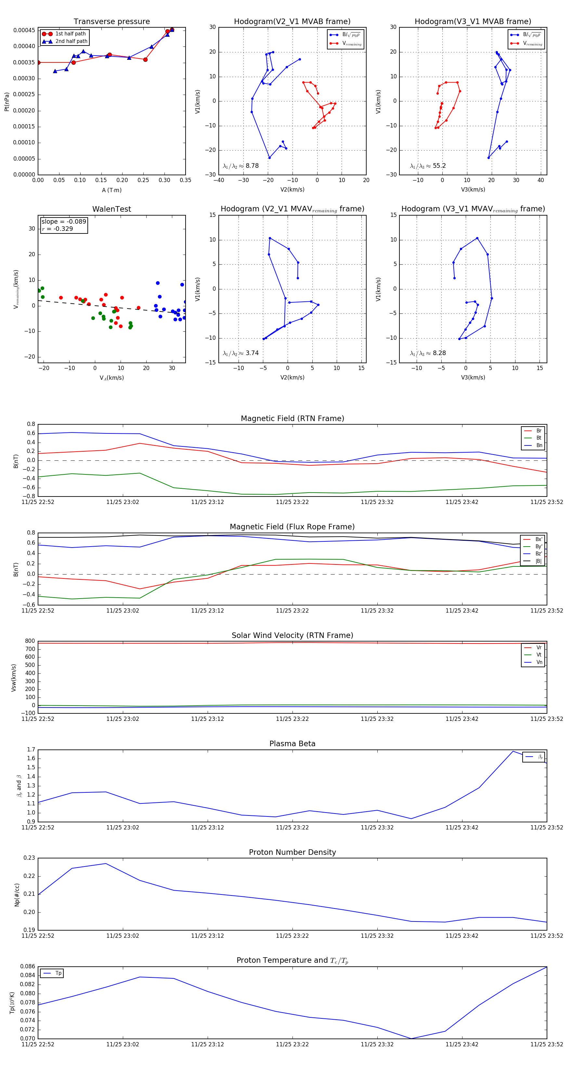
Task: Click the 'Vt' legend entry
Action: (x=533, y=655)
